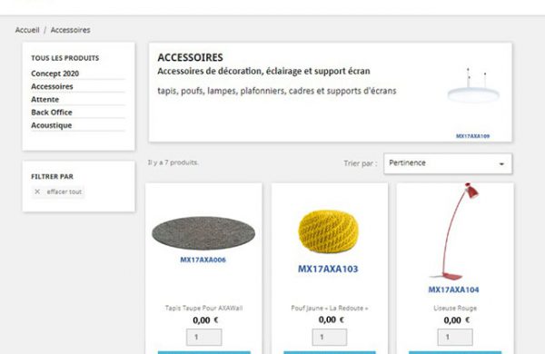This screenshot has height=354, width=545.
Task: Open yellow pouf product image
Action: pyautogui.click(x=328, y=231)
